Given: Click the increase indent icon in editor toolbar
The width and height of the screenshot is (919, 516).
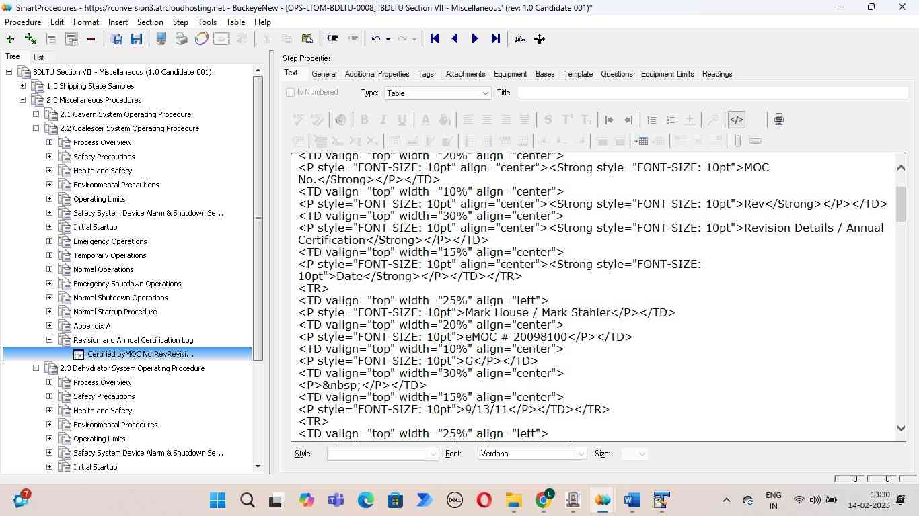Looking at the screenshot, I should (609, 120).
